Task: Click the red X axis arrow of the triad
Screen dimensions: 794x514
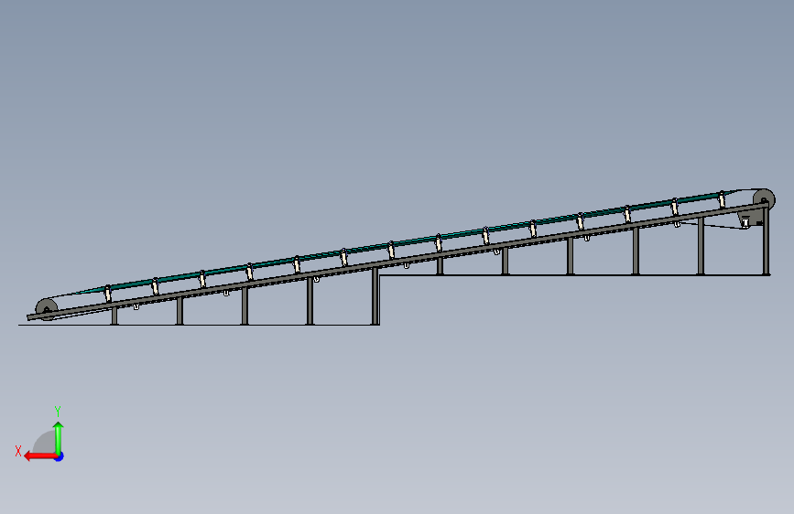Action: (39, 456)
